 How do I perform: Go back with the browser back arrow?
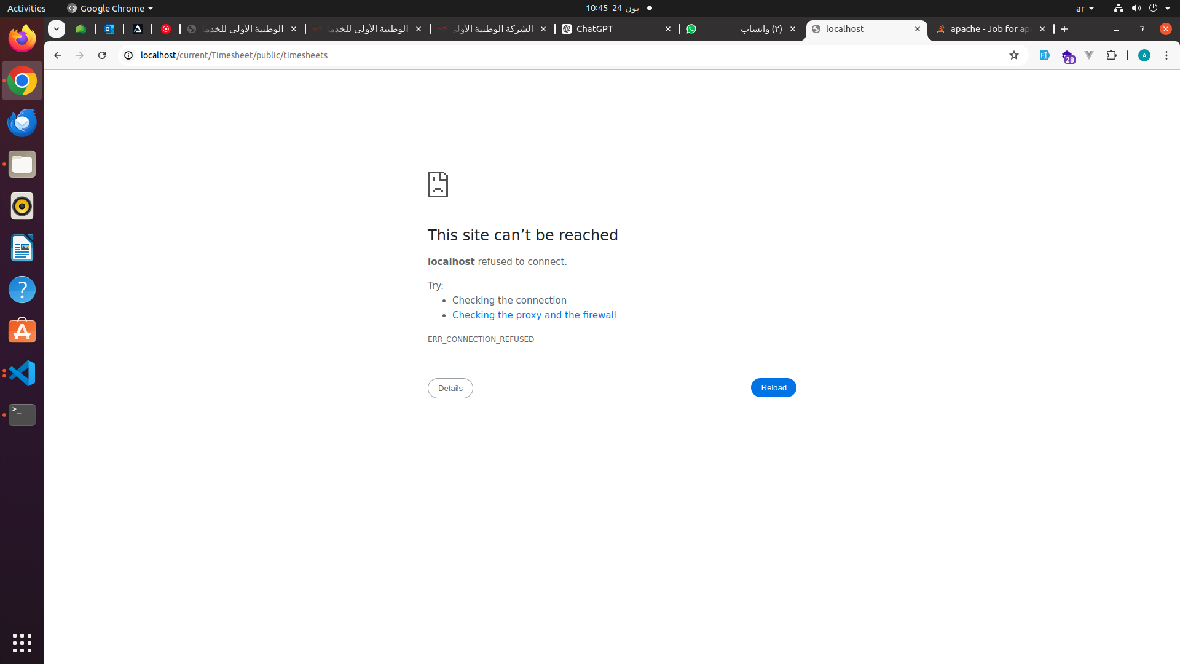(x=58, y=55)
